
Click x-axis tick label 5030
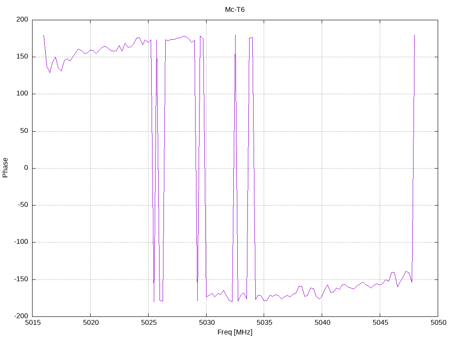pos(207,323)
